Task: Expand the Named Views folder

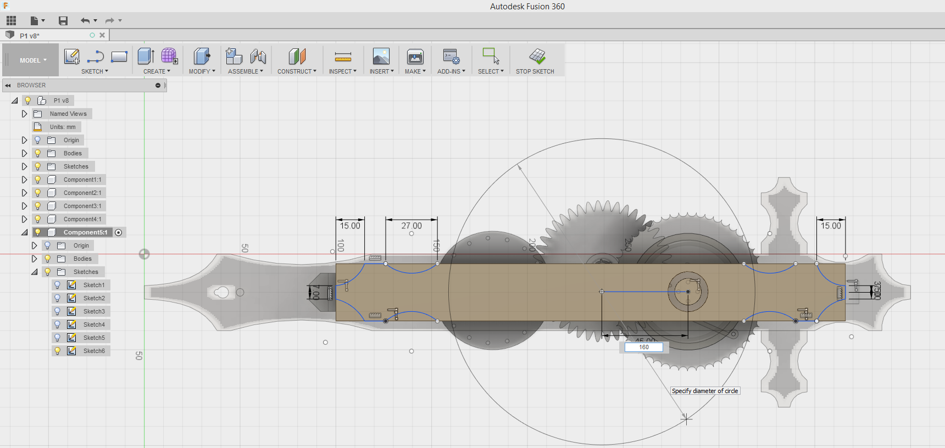Action: 24,114
